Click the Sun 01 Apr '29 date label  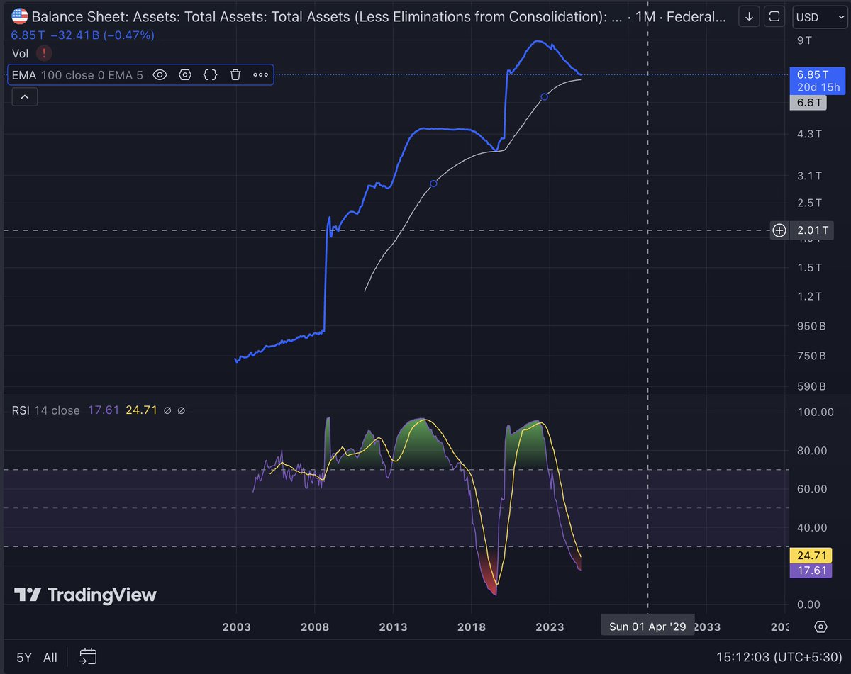click(x=647, y=627)
